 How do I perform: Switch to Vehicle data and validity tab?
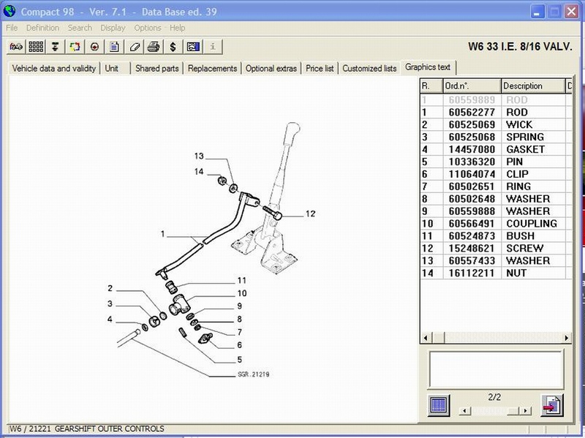tap(54, 68)
